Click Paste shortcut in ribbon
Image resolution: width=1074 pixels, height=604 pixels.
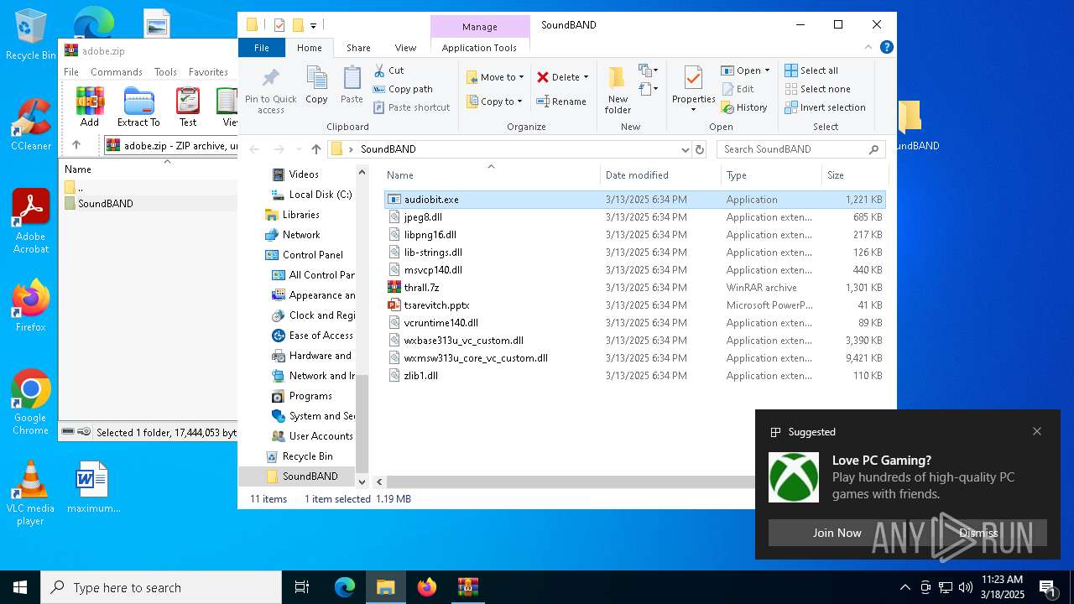click(411, 107)
